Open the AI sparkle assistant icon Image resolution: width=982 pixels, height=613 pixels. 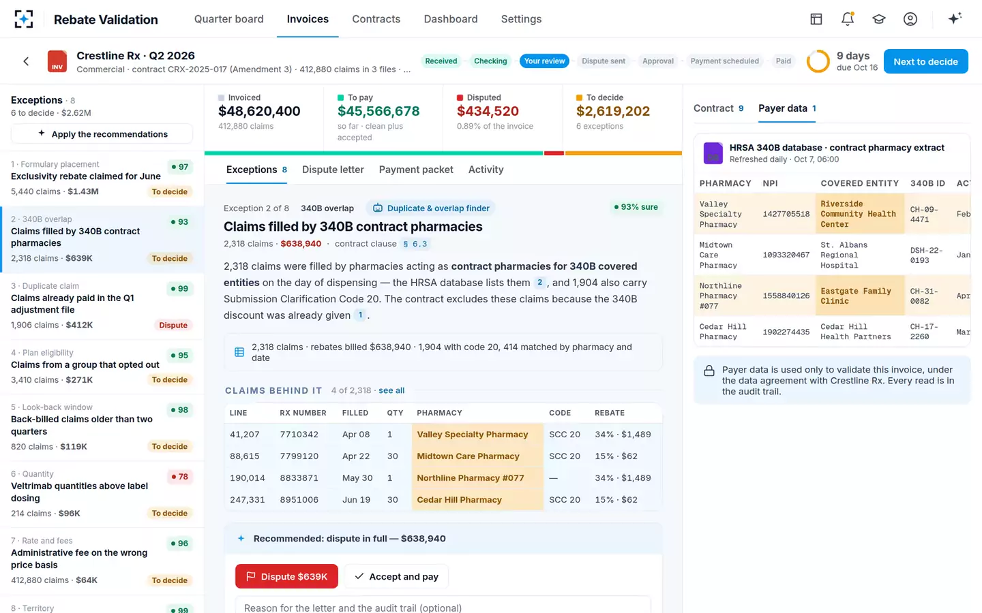(x=955, y=18)
